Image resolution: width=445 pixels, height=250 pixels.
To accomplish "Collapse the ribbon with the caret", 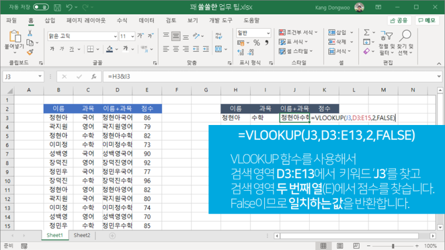I will (x=439, y=63).
